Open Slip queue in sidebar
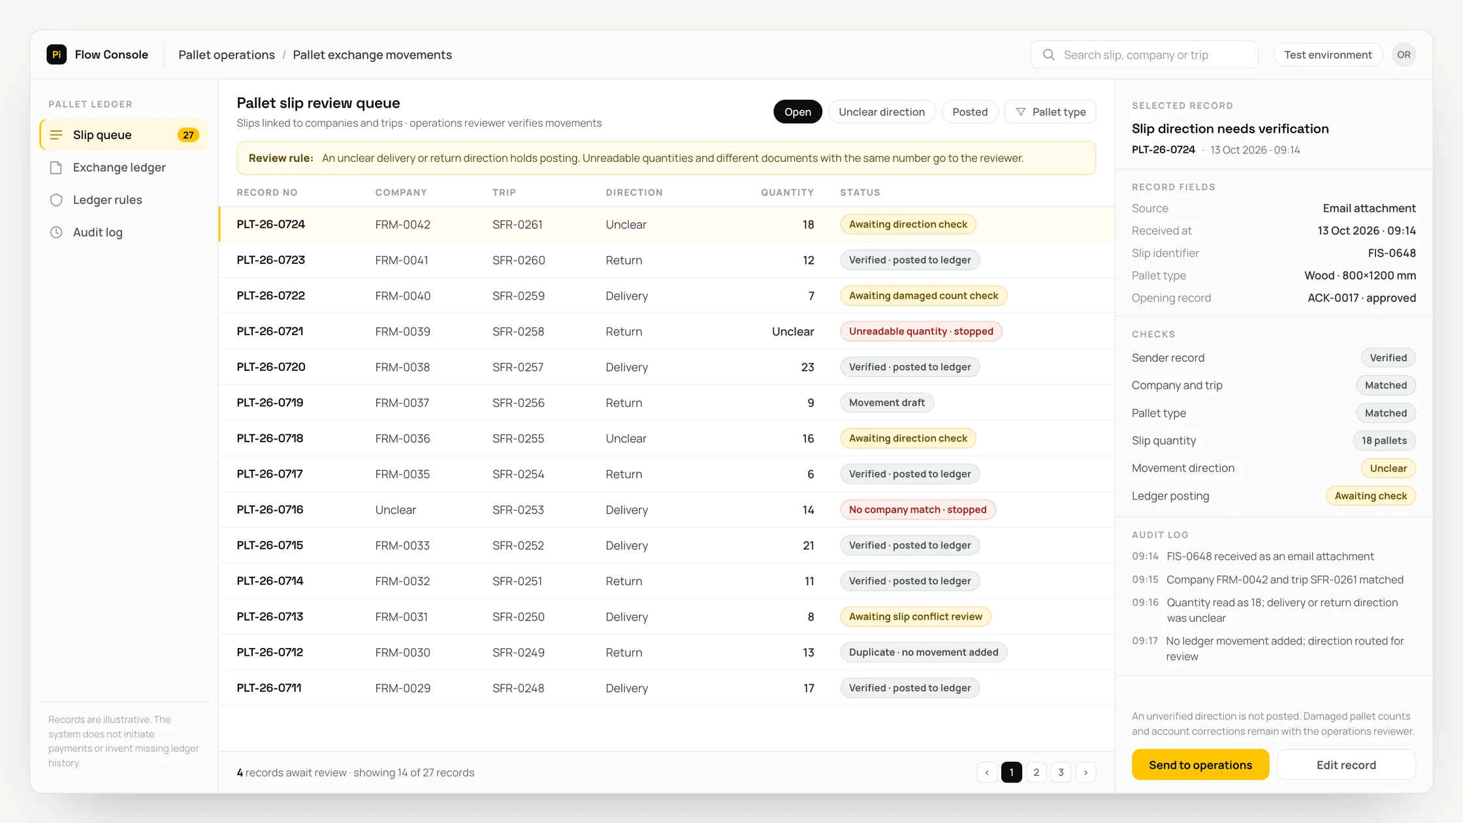This screenshot has width=1463, height=823. 124,135
